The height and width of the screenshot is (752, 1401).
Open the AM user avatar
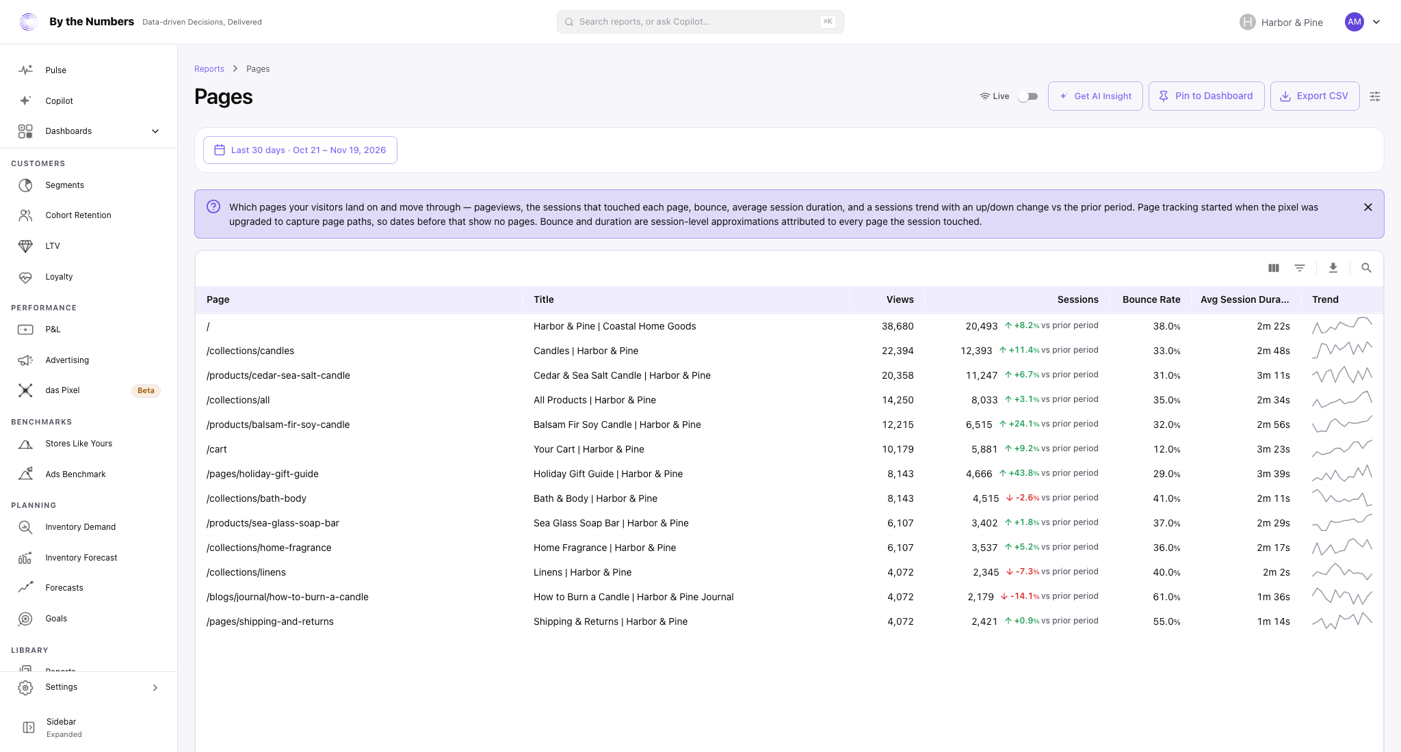click(x=1354, y=22)
